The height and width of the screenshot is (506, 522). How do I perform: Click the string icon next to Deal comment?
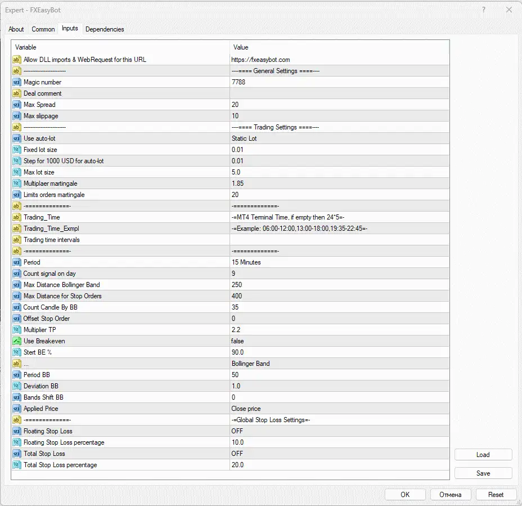(16, 93)
